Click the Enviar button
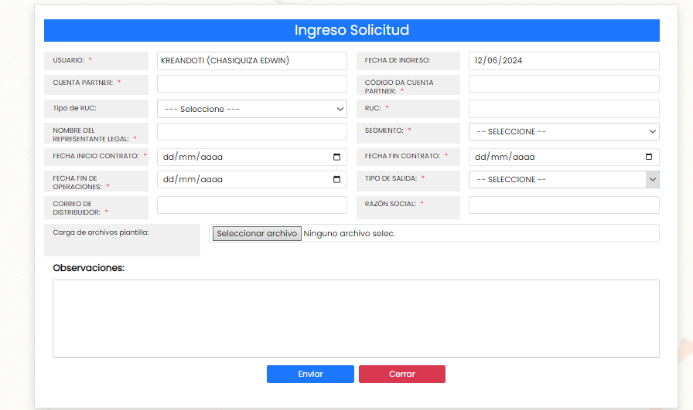The height and width of the screenshot is (410, 693). click(x=310, y=374)
